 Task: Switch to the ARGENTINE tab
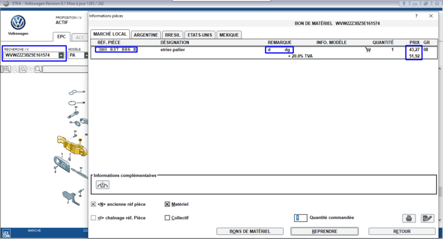(146, 35)
